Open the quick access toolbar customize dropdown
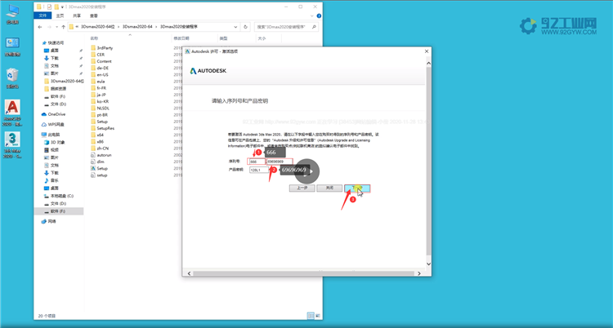The height and width of the screenshot is (328, 613). tap(62, 7)
